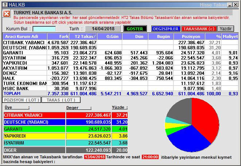This screenshot has height=166, width=241.
Task: Click blue DEUTSCHE (YABANCI) legend swatch
Action: point(34,122)
